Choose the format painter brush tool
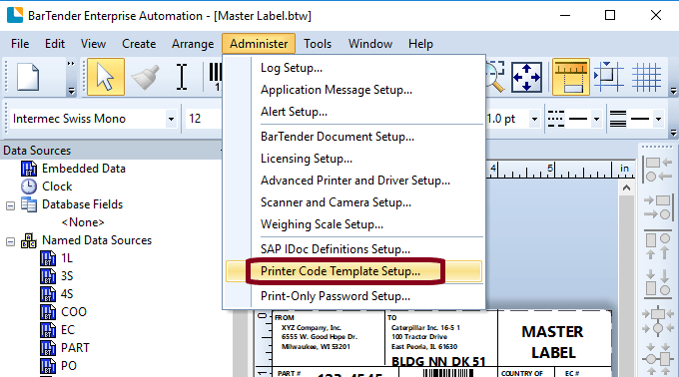 [x=145, y=77]
